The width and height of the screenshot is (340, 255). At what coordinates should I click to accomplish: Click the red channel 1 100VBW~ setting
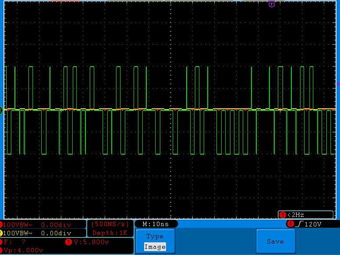point(18,225)
